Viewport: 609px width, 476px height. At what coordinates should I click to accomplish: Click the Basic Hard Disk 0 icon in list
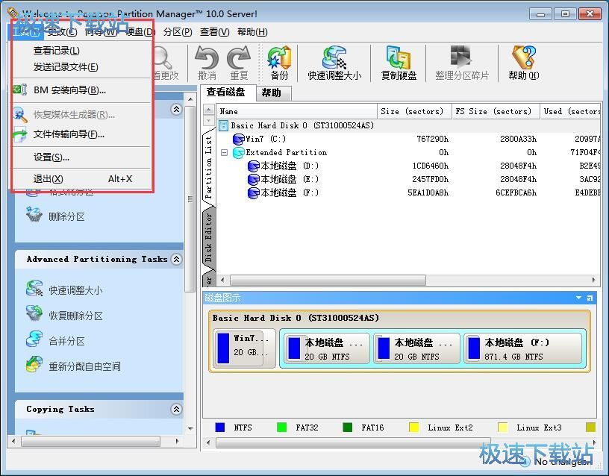(223, 125)
